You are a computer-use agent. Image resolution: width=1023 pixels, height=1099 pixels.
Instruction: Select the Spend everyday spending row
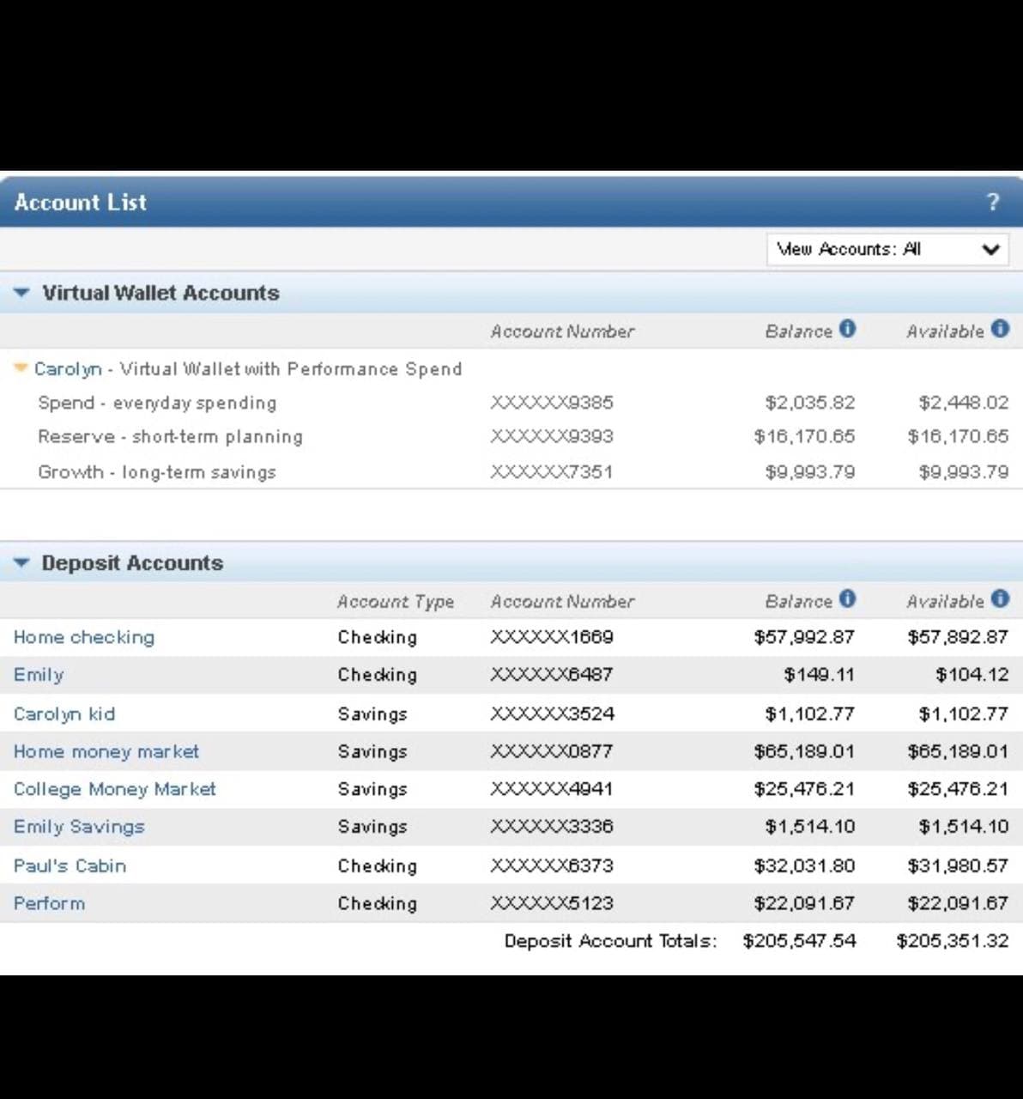coord(157,403)
